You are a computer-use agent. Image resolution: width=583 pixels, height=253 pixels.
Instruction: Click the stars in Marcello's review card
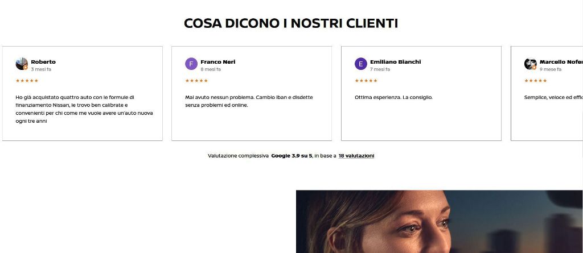pyautogui.click(x=535, y=81)
